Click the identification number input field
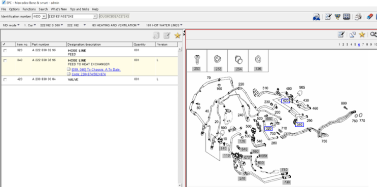Viewport: 377px width, 187px height. pos(70,16)
